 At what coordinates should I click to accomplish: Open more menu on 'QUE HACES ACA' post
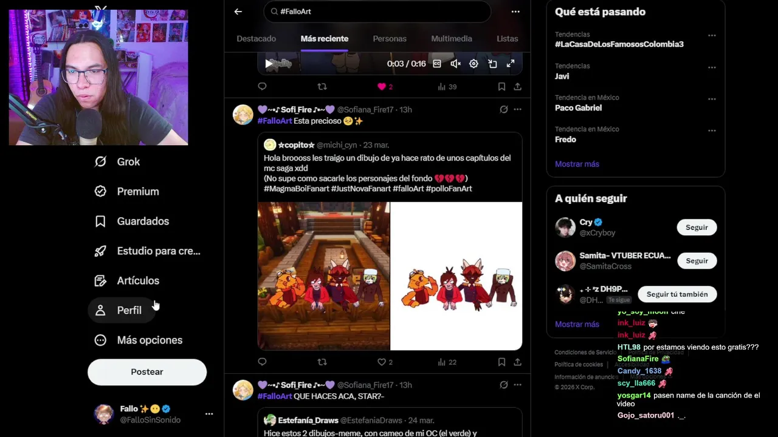517,385
